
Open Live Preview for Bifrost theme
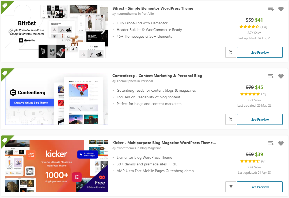coord(260,52)
